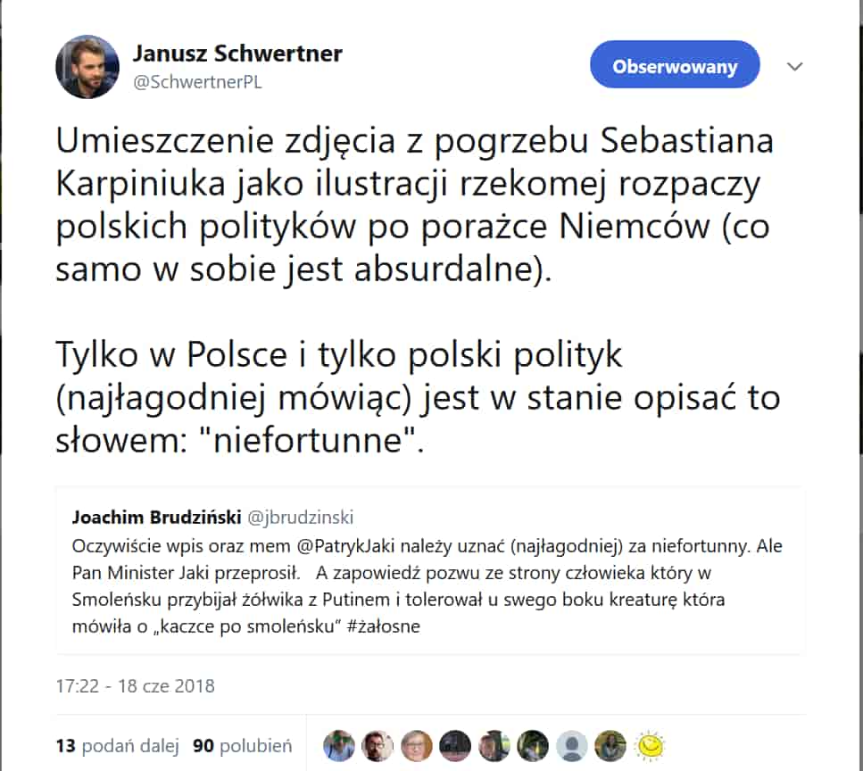Screen dimensions: 863x771
Task: Select second liker avatar, bearded man with glasses
Action: tap(378, 746)
